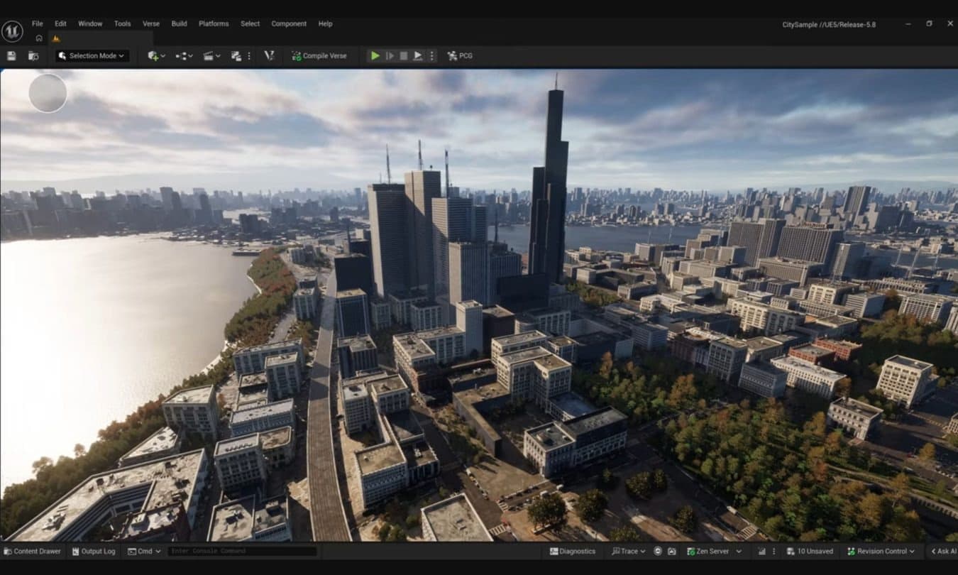Image resolution: width=958 pixels, height=575 pixels.
Task: Open the Blueprints dropdown in toolbar
Action: point(184,55)
